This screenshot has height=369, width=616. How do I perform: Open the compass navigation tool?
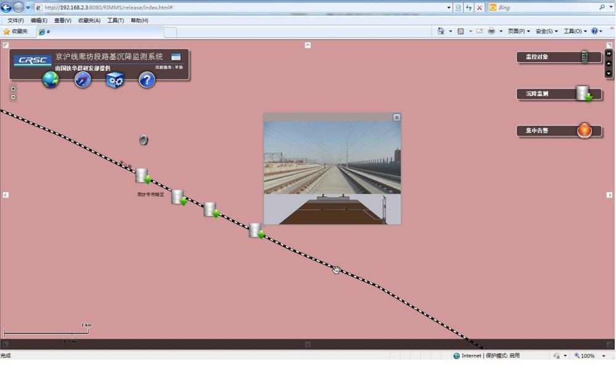[x=83, y=79]
